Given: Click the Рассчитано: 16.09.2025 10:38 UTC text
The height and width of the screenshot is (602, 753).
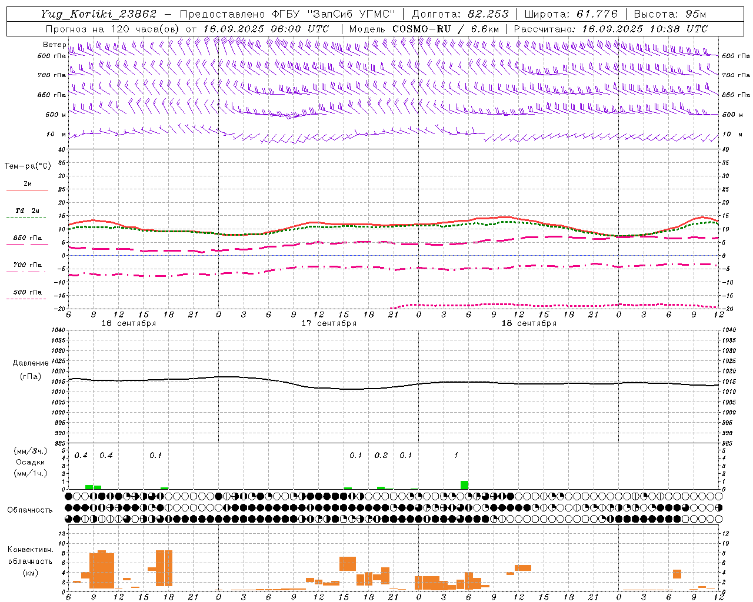Looking at the screenshot, I should tap(611, 29).
